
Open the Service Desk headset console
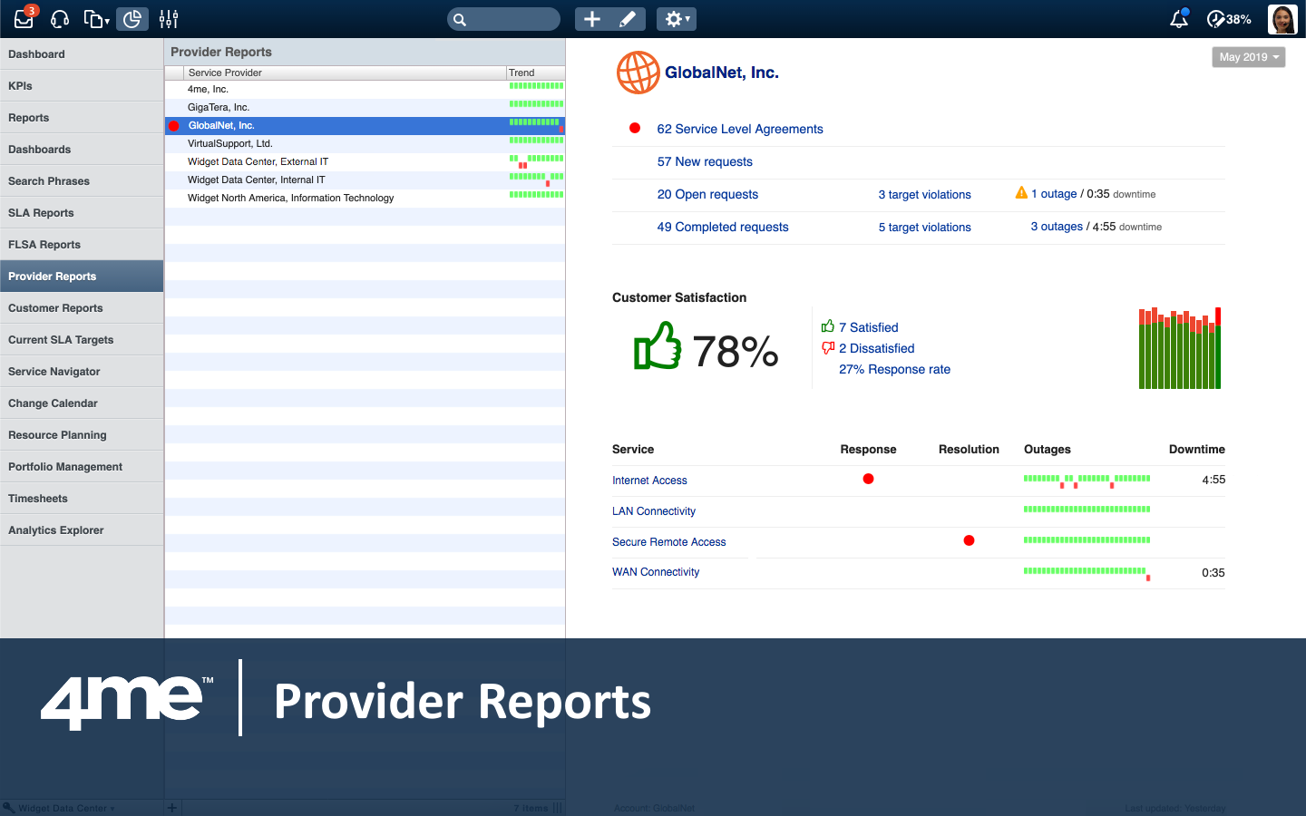[x=60, y=19]
